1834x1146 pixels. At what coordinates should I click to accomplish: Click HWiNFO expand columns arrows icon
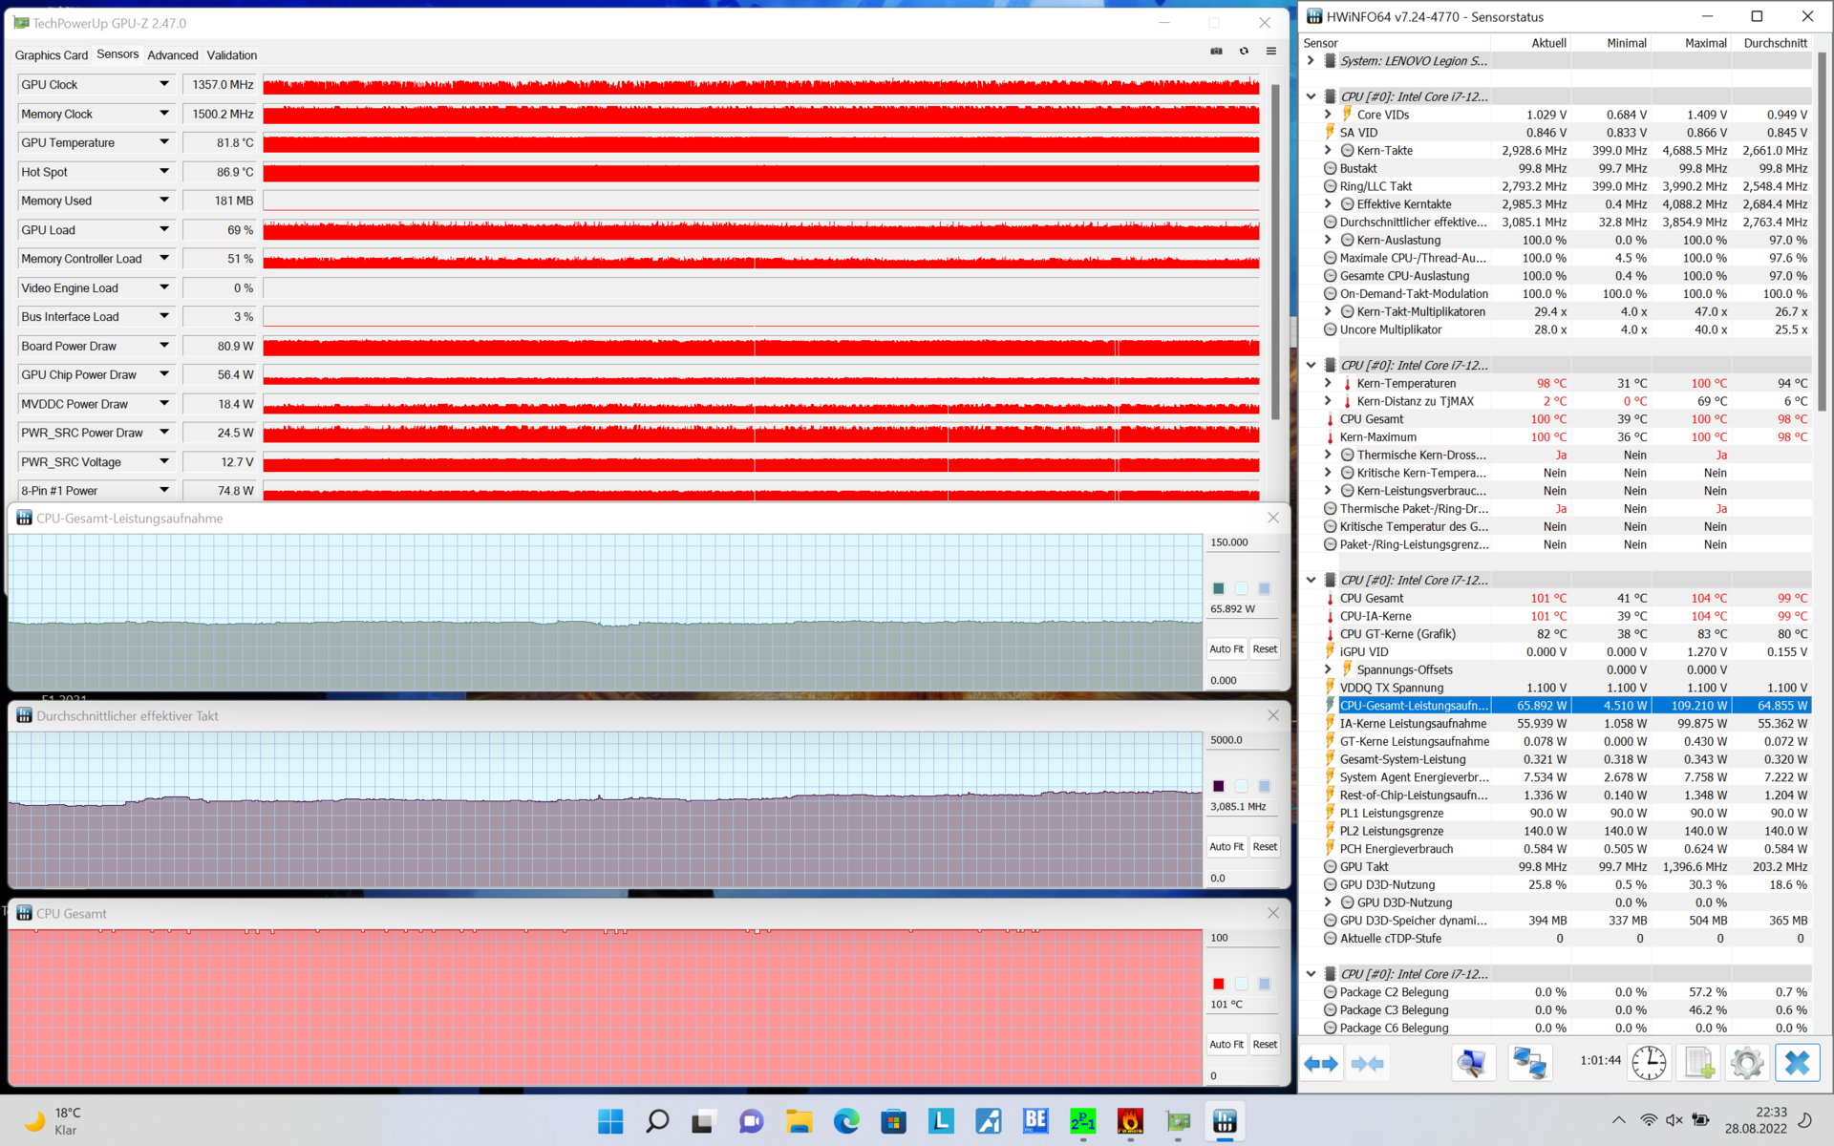click(x=1321, y=1063)
